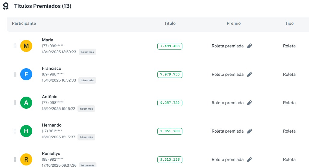Click the name Roniellyo in the list
The width and height of the screenshot is (309, 167).
[51, 153]
